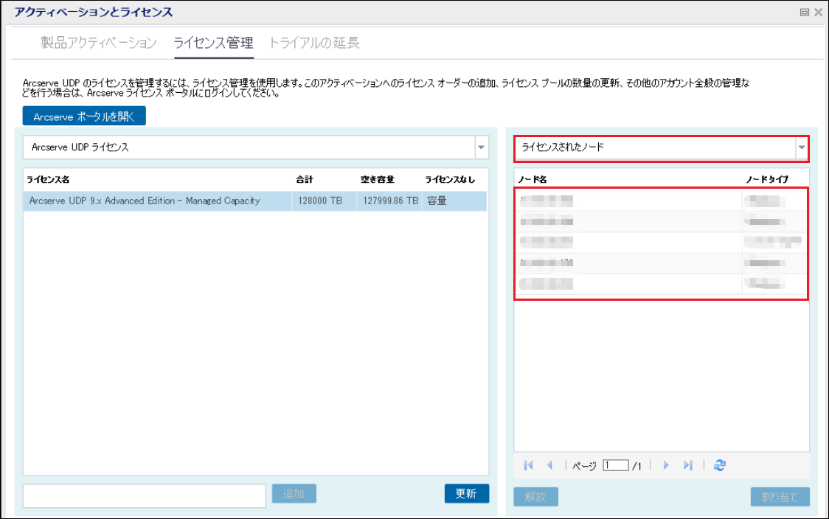The height and width of the screenshot is (519, 829).
Task: Expand the ライセンスされたノード dropdown
Action: 802,147
